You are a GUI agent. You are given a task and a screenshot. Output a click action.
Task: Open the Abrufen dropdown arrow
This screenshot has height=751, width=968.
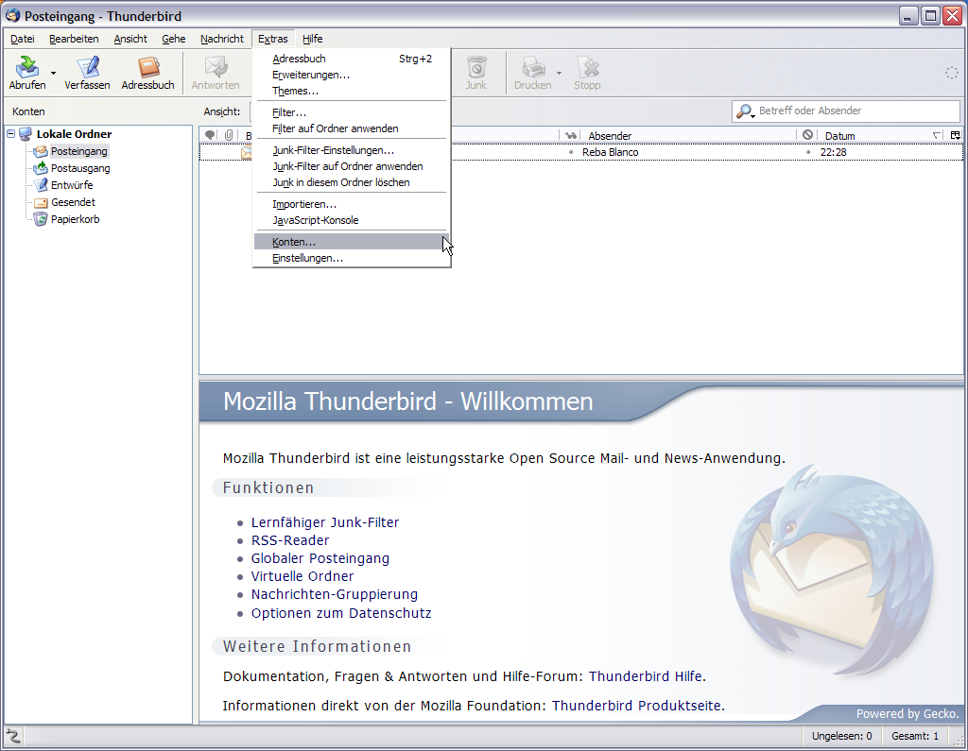pos(53,74)
